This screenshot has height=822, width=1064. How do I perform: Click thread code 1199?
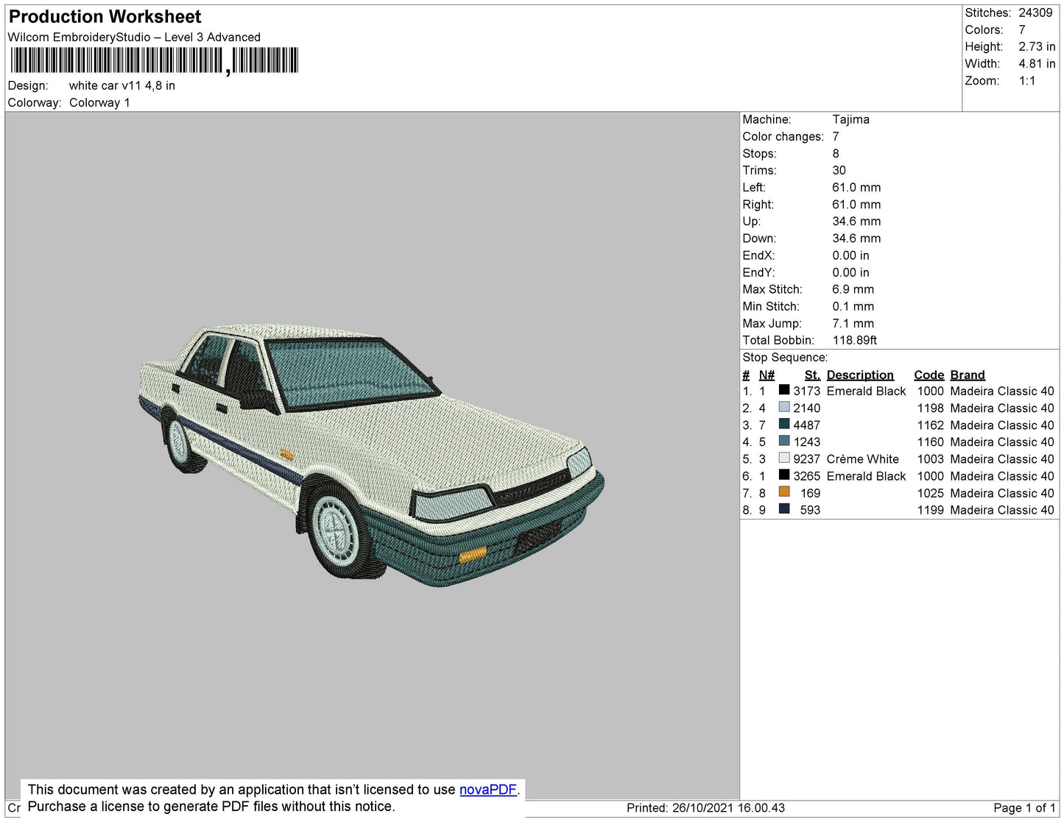point(930,510)
